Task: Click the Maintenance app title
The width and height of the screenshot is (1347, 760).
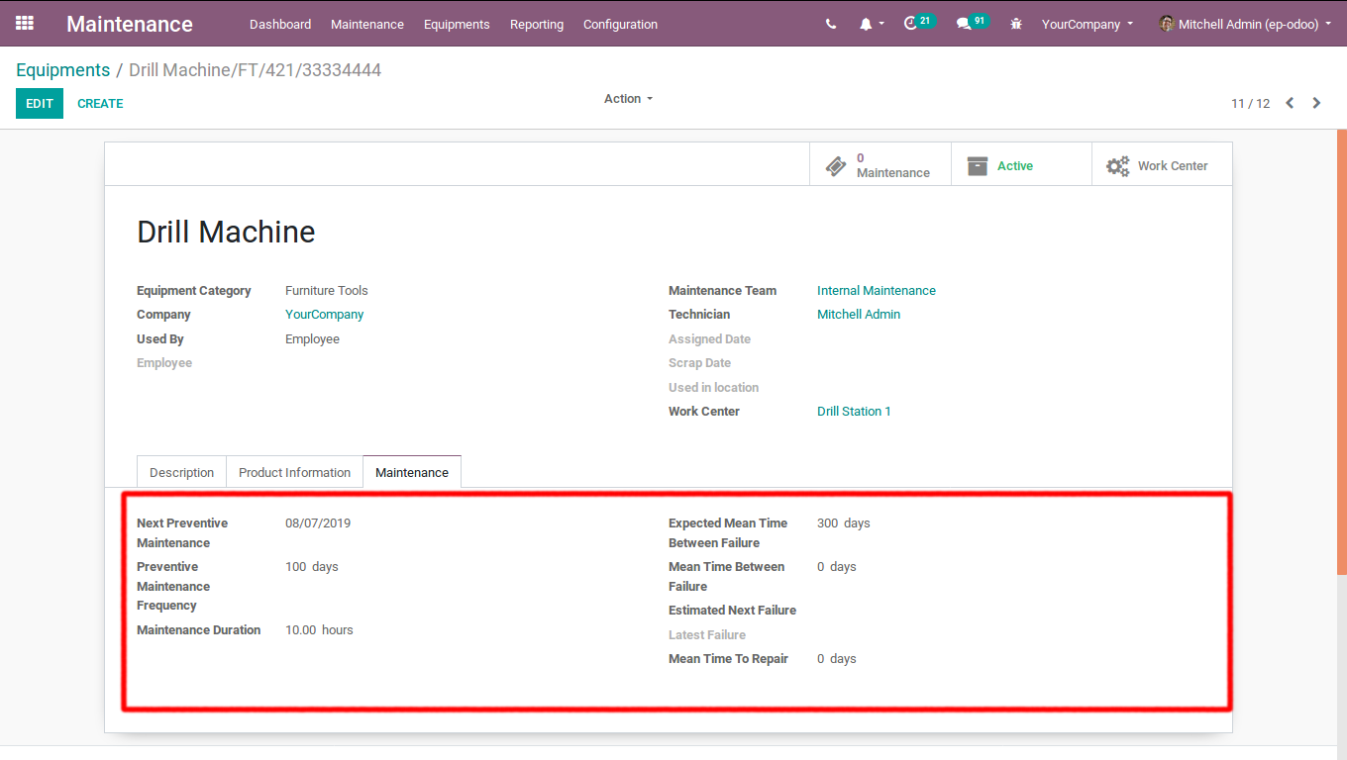Action: [x=130, y=24]
